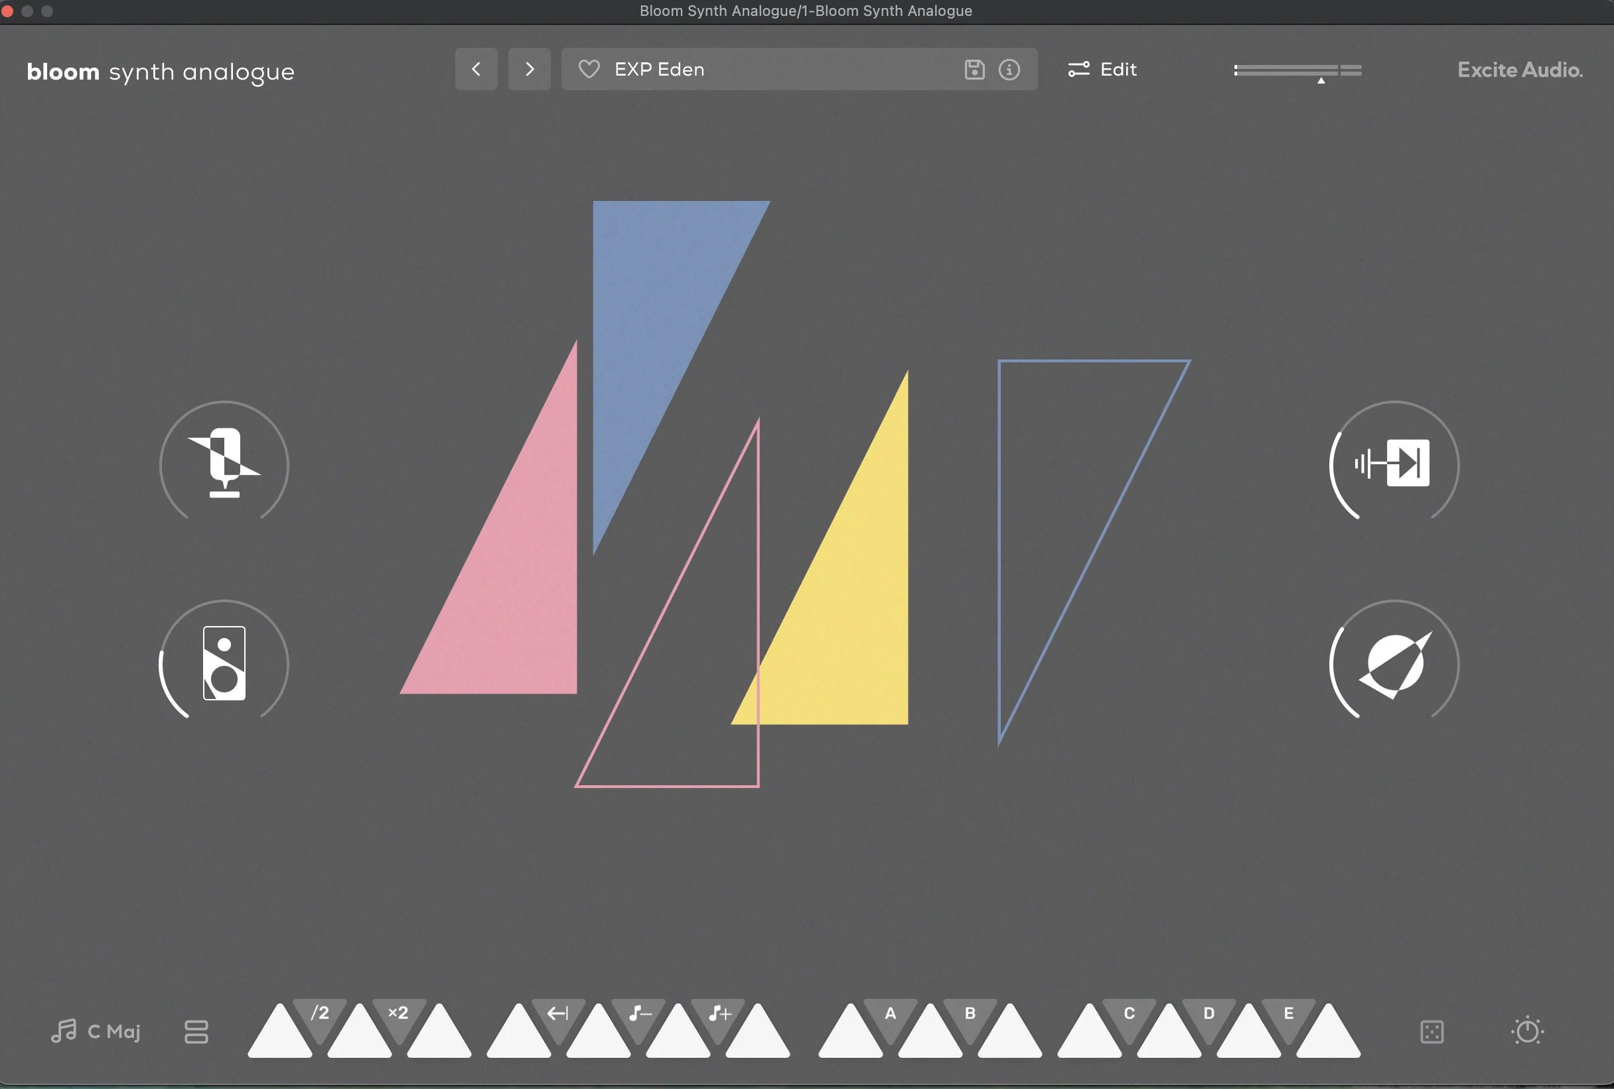Screen dimensions: 1614x1089
Task: Select the E key
Action: pos(1289,1016)
